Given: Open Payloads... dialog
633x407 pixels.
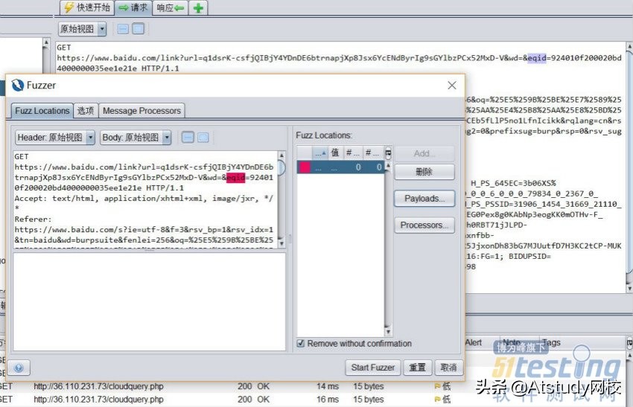Looking at the screenshot, I should (x=424, y=199).
